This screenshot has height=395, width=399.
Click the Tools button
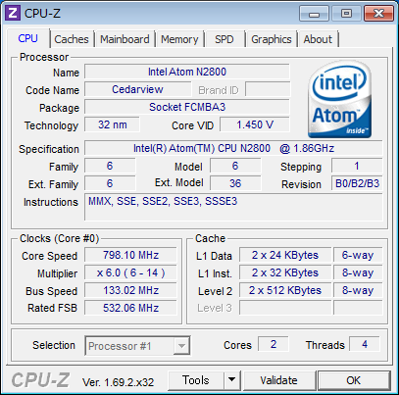[196, 380]
